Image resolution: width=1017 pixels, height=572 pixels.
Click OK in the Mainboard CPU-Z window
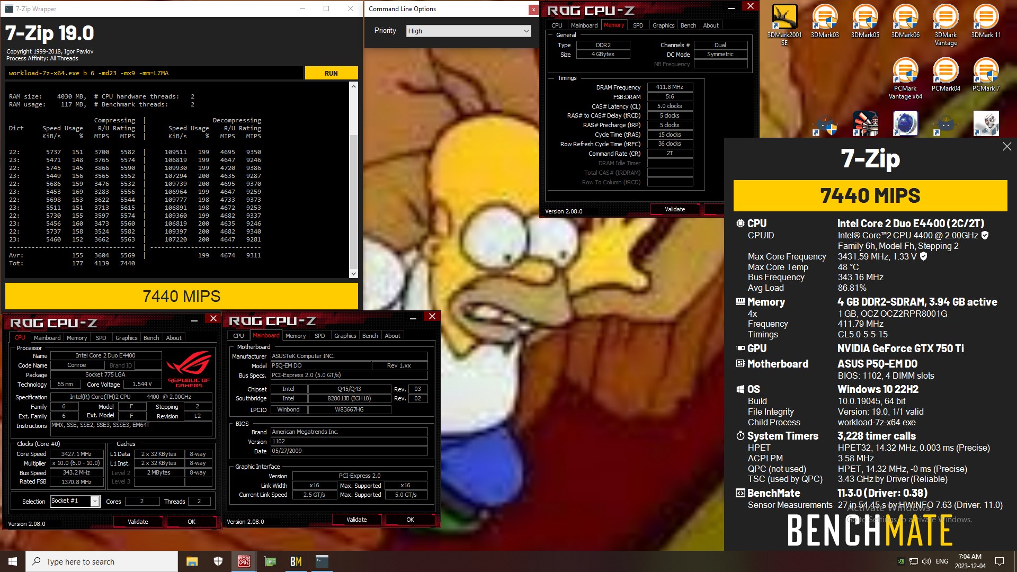[410, 520]
